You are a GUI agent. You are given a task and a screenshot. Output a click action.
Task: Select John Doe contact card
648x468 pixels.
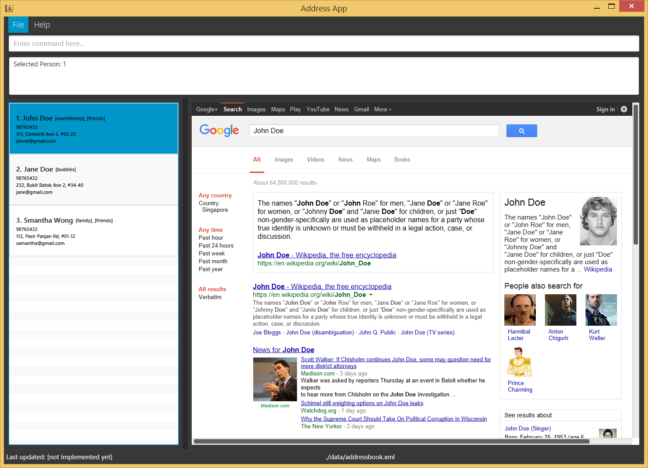(x=94, y=129)
